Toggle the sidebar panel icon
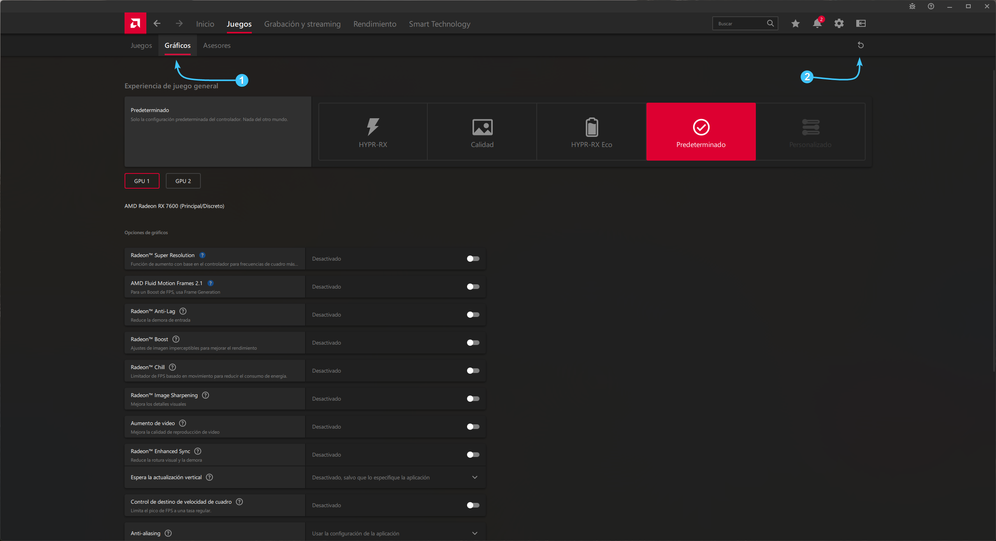 pos(861,23)
